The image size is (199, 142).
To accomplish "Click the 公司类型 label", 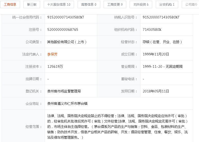I will pos(34,42).
